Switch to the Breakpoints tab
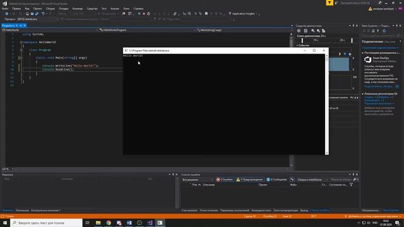The width and height of the screenshot is (404, 227). 209,211
